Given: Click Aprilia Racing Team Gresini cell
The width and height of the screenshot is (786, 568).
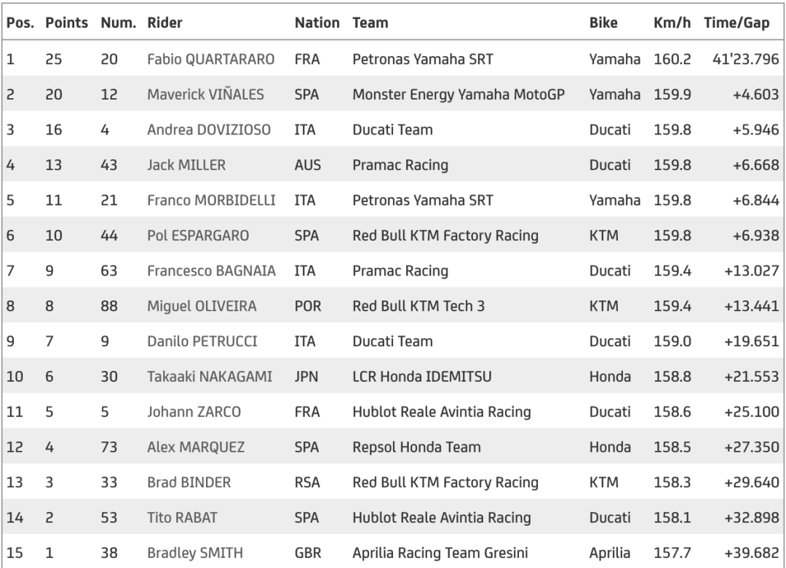Looking at the screenshot, I should (x=451, y=552).
